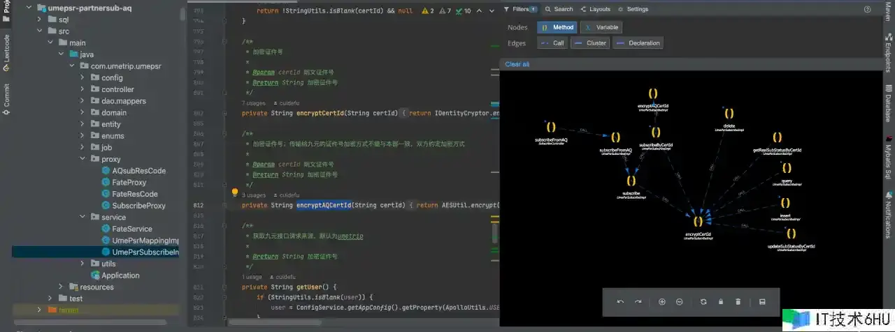Toggle the Call edge filter
The height and width of the screenshot is (332, 895).
(x=552, y=43)
